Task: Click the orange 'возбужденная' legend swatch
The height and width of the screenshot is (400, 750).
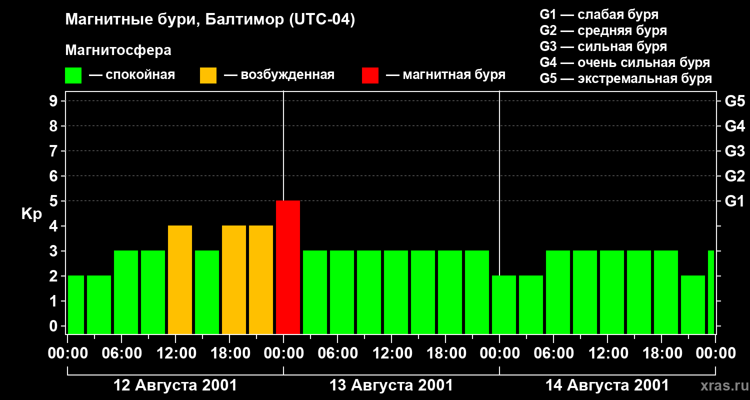Action: click(208, 75)
